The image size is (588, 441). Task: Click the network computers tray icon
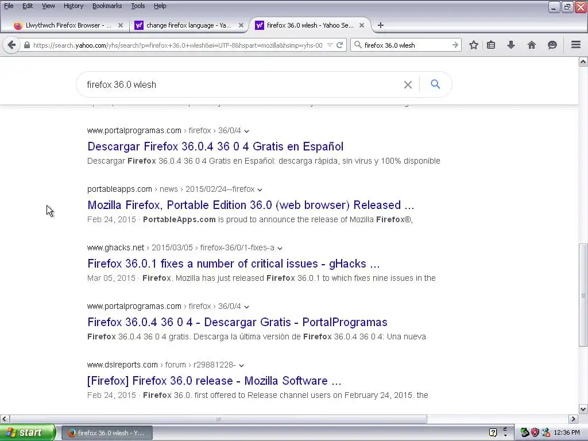(546, 432)
